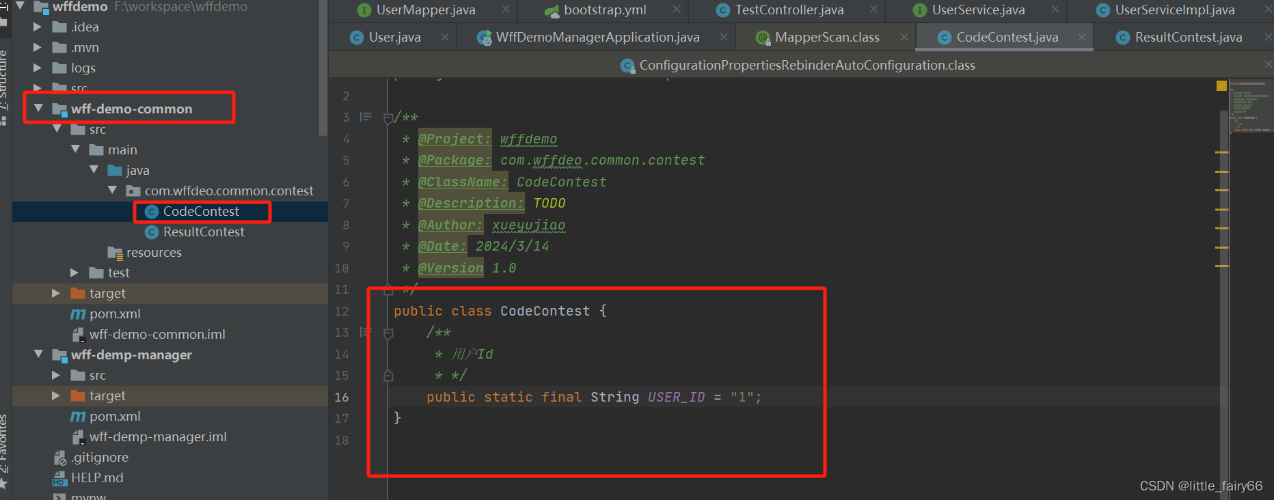Close the User.java tab

click(x=445, y=37)
